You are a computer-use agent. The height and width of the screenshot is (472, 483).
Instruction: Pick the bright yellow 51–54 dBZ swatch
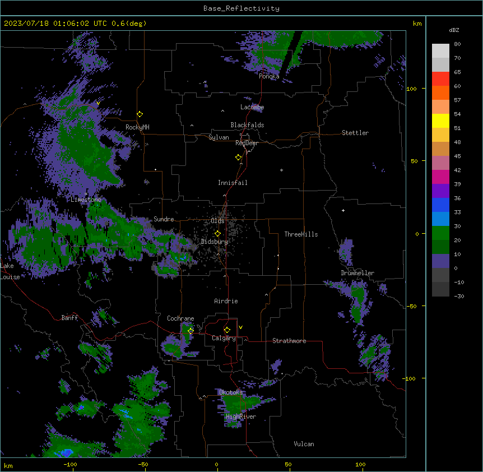[440, 121]
